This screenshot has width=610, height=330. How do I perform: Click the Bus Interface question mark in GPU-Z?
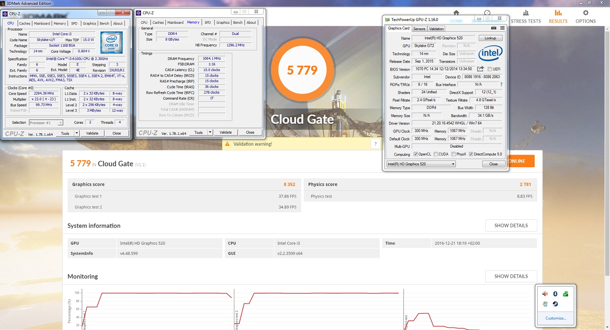tap(501, 84)
